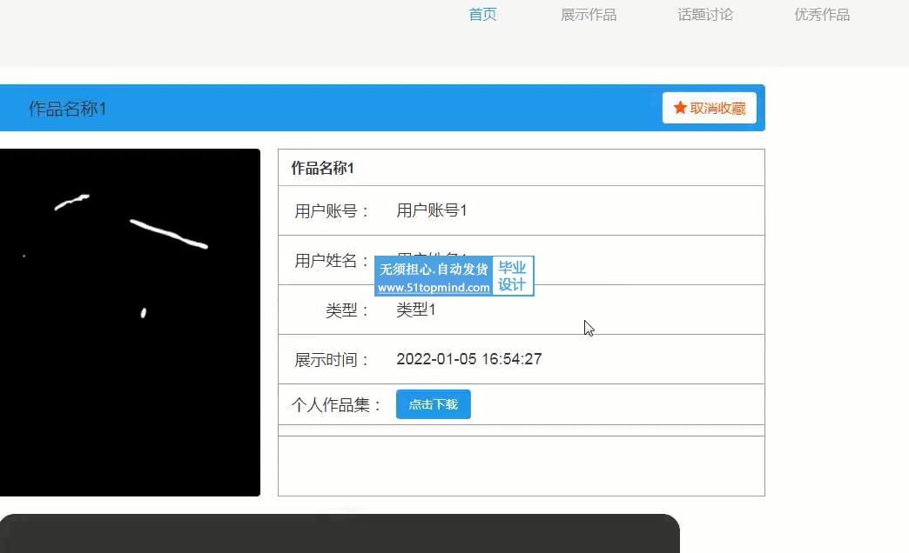Click the 个人作品集： label

tap(336, 405)
